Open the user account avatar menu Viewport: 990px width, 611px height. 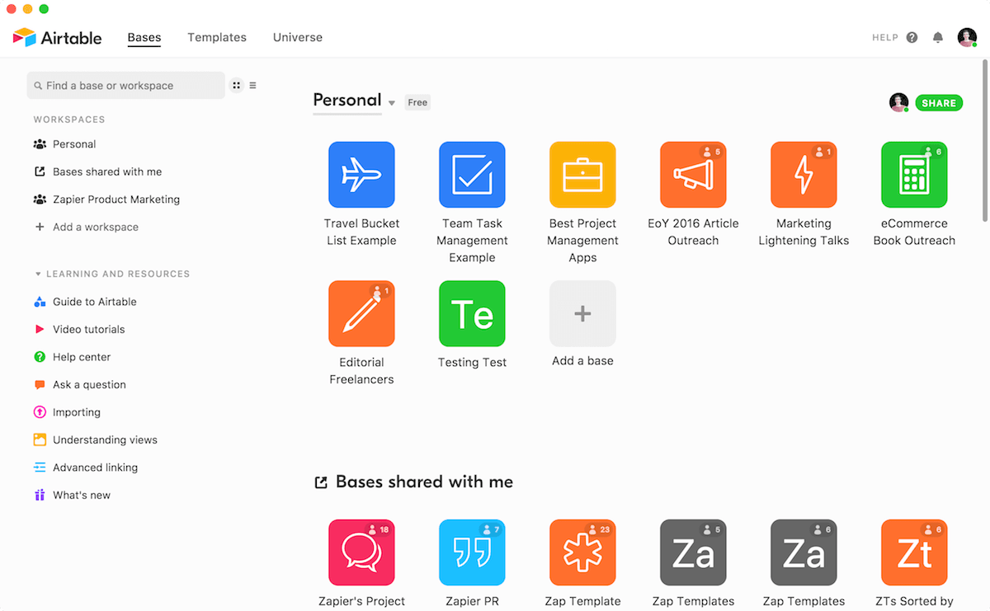[x=967, y=37]
